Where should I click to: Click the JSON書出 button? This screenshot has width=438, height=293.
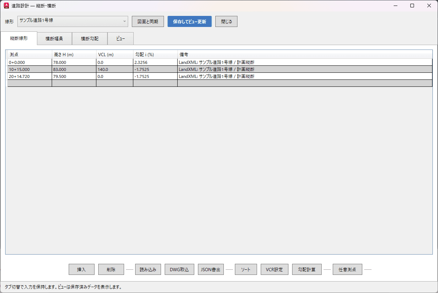(x=211, y=269)
